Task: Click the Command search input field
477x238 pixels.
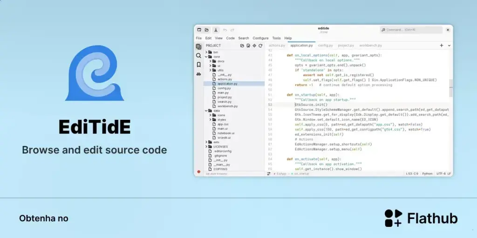Action: pos(411,30)
